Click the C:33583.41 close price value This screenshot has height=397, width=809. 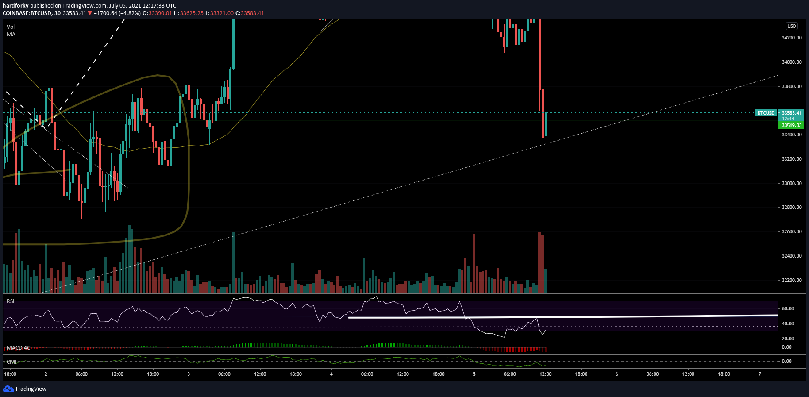point(250,13)
